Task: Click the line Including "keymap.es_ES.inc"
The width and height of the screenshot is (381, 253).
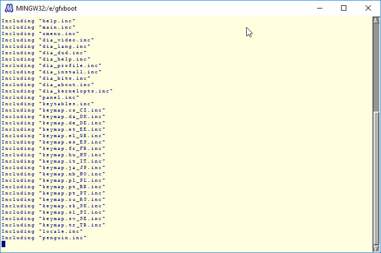Action: tap(53, 142)
